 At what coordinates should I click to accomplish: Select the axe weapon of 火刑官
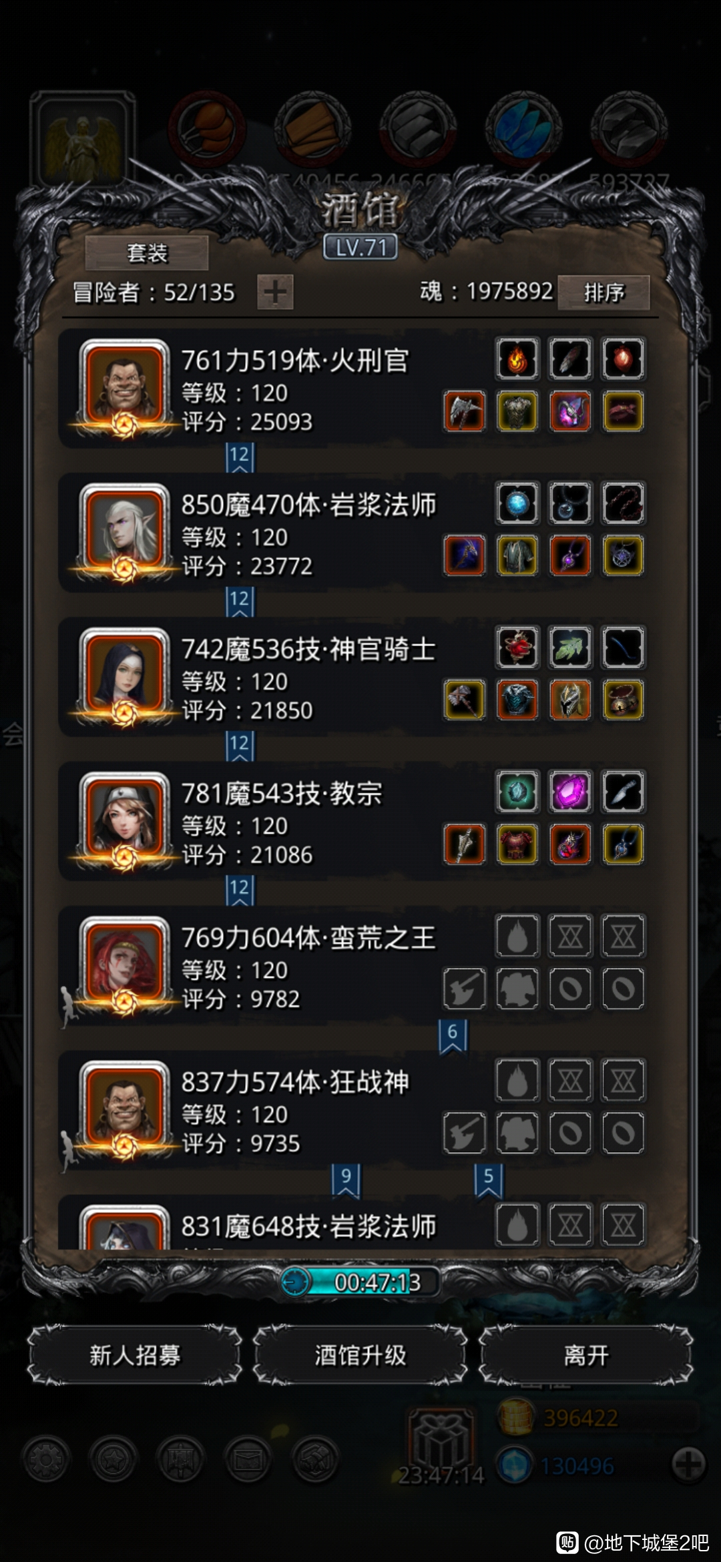point(464,411)
